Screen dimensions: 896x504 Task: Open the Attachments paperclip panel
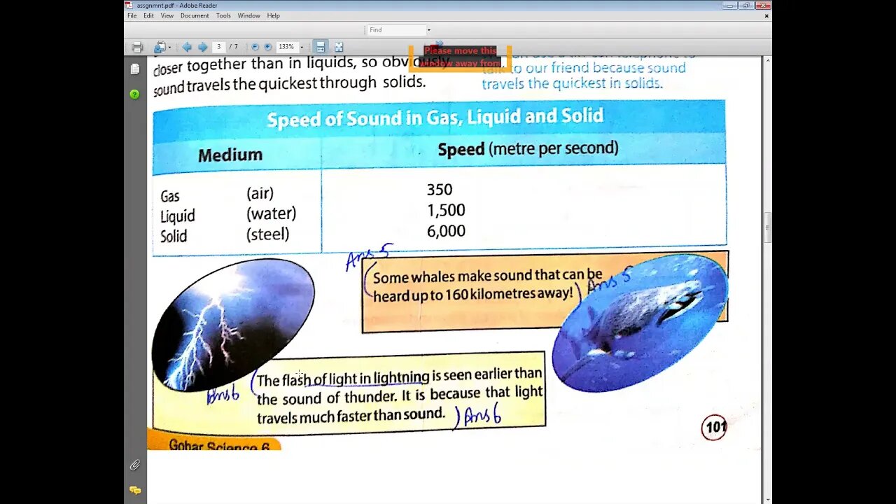(x=135, y=465)
